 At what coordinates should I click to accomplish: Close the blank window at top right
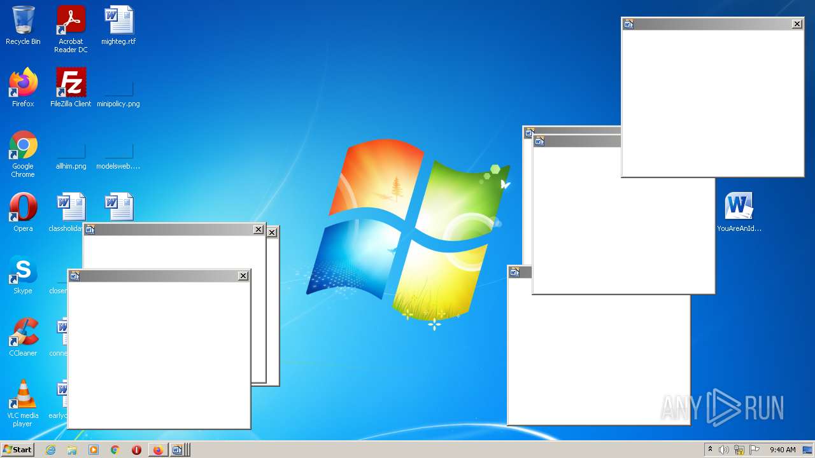point(797,24)
